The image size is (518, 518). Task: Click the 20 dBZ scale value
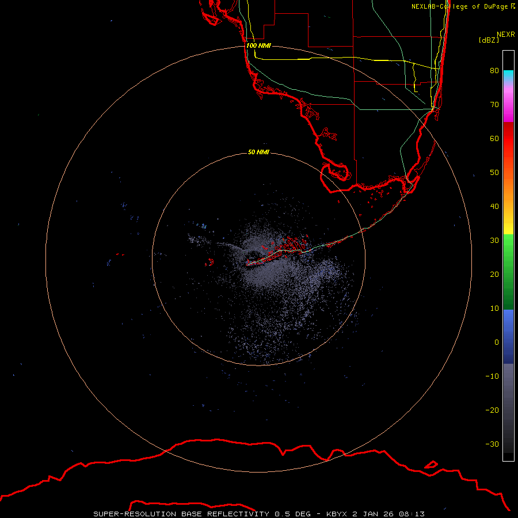point(494,274)
